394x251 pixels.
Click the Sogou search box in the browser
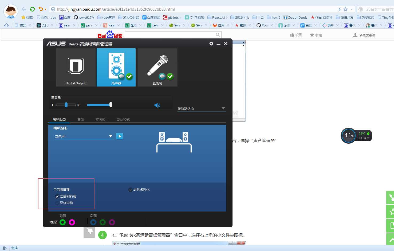[x=375, y=9]
